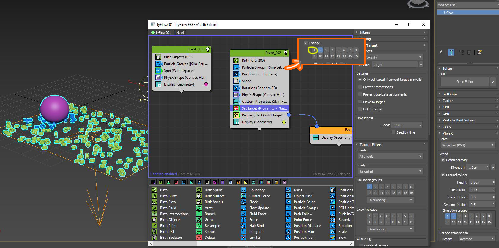The image size is (499, 248).
Task: Click the remove modifier trash icon
Action: pyautogui.click(x=469, y=52)
